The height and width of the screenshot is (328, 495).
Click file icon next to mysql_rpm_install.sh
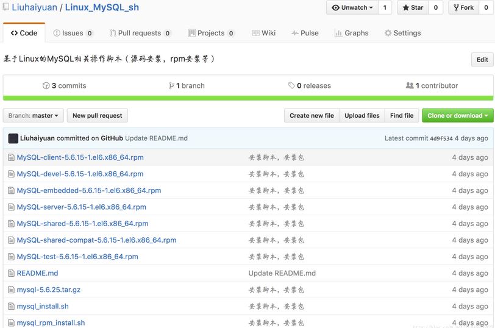coord(11,323)
